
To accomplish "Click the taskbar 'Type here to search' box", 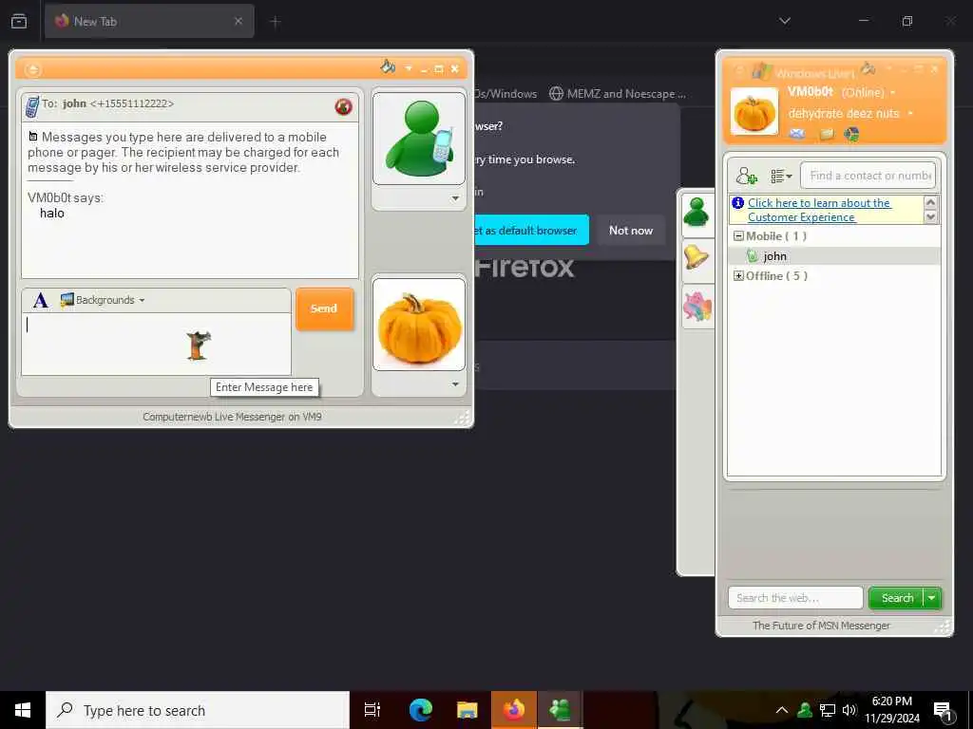I will click(198, 710).
